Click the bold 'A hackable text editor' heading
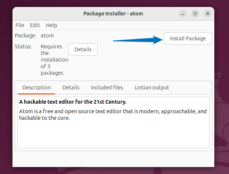 (x=73, y=102)
